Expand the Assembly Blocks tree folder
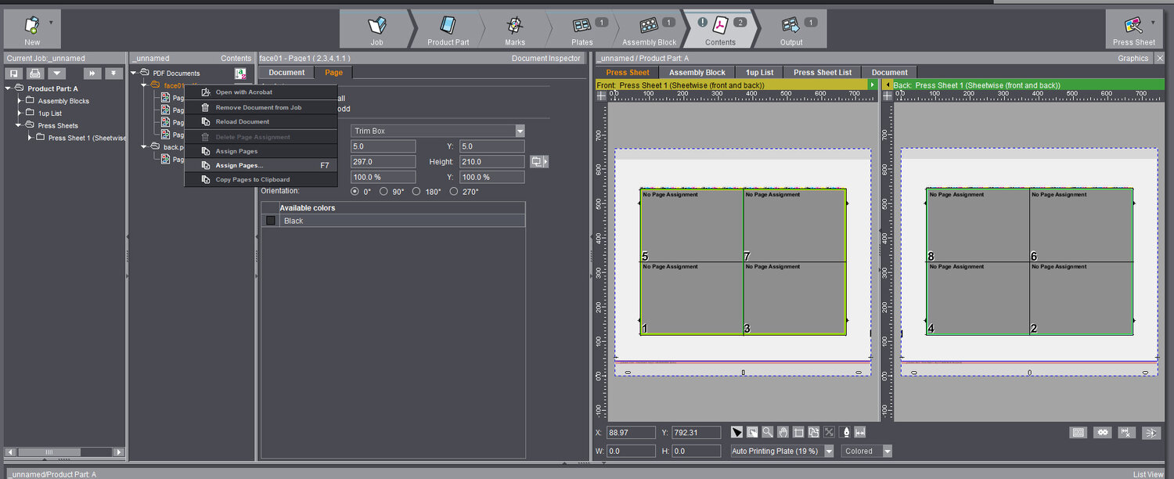This screenshot has width=1174, height=479. coord(20,101)
